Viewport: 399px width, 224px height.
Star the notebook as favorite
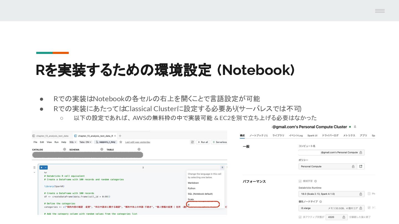[x=121, y=142]
